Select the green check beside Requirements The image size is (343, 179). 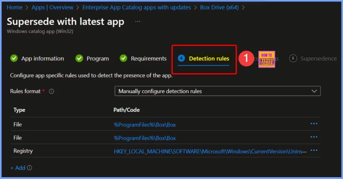pyautogui.click(x=123, y=58)
